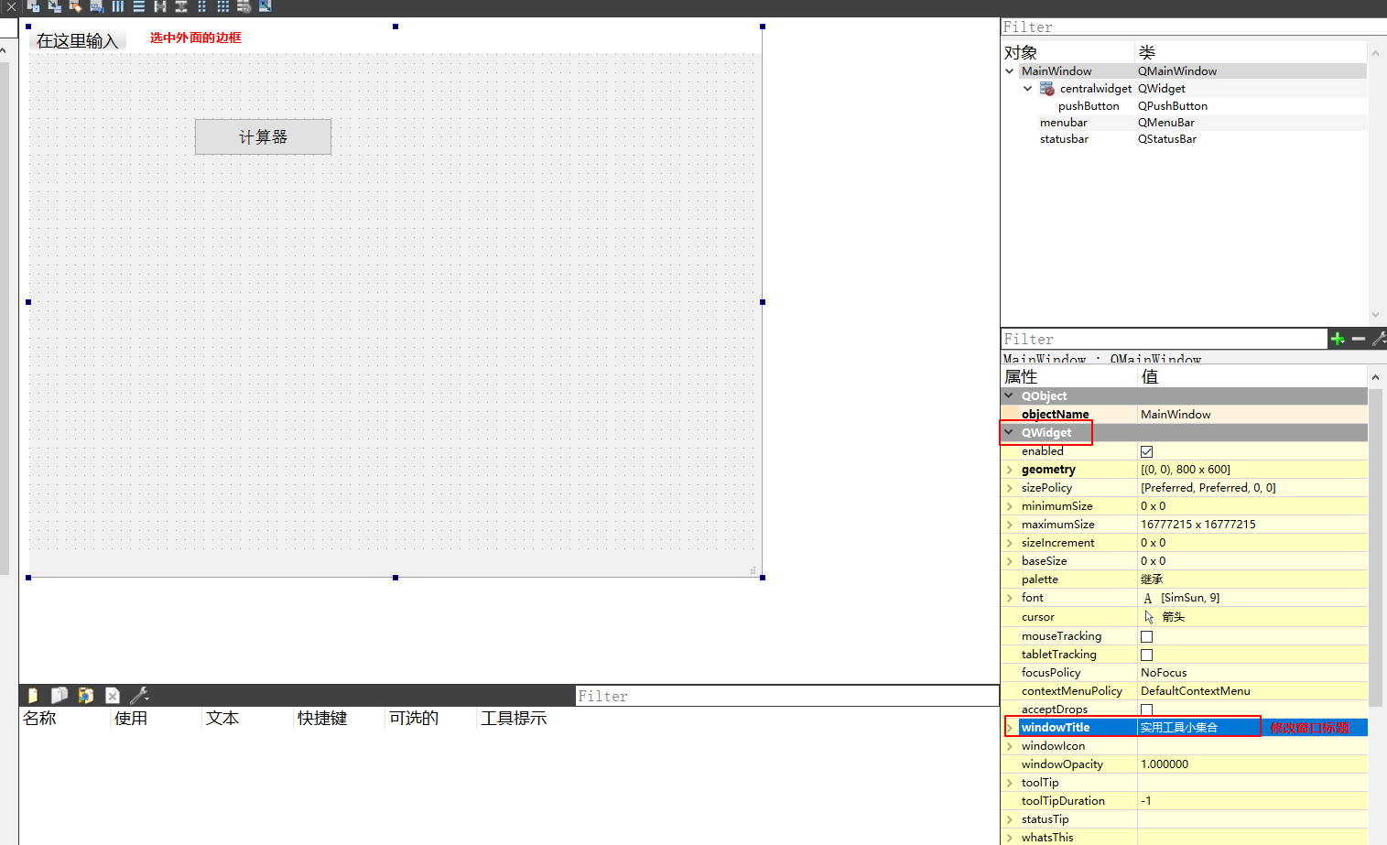Remove dynamic property with minus icon
The image size is (1387, 845).
1359,339
